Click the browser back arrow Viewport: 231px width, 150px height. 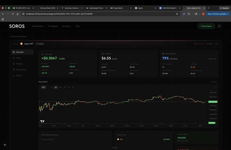(3, 14)
